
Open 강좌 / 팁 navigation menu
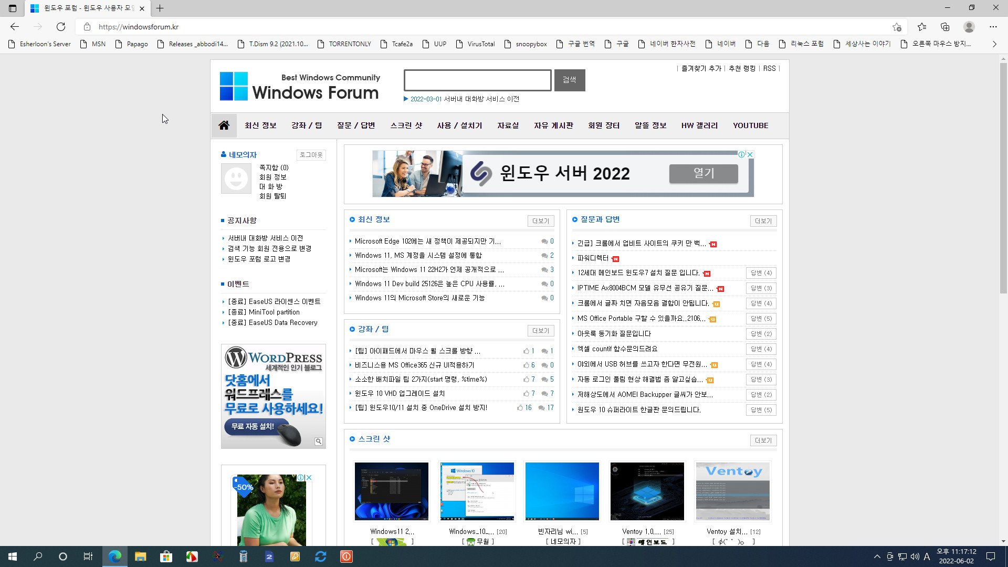(307, 125)
